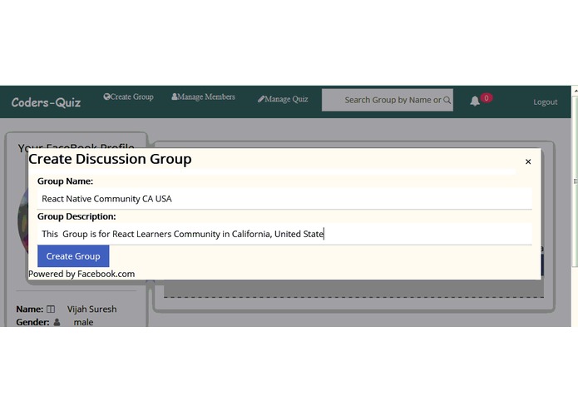Click the icon next to Name label
This screenshot has width=578, height=411.
tap(51, 309)
